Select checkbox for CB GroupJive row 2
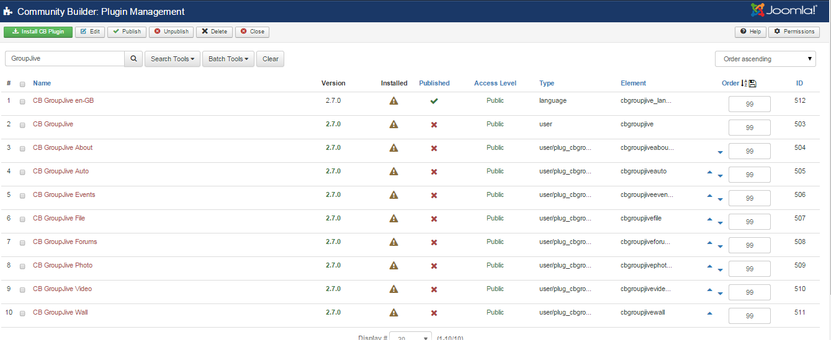Screen dimensions: 831x340 pyautogui.click(x=22, y=125)
